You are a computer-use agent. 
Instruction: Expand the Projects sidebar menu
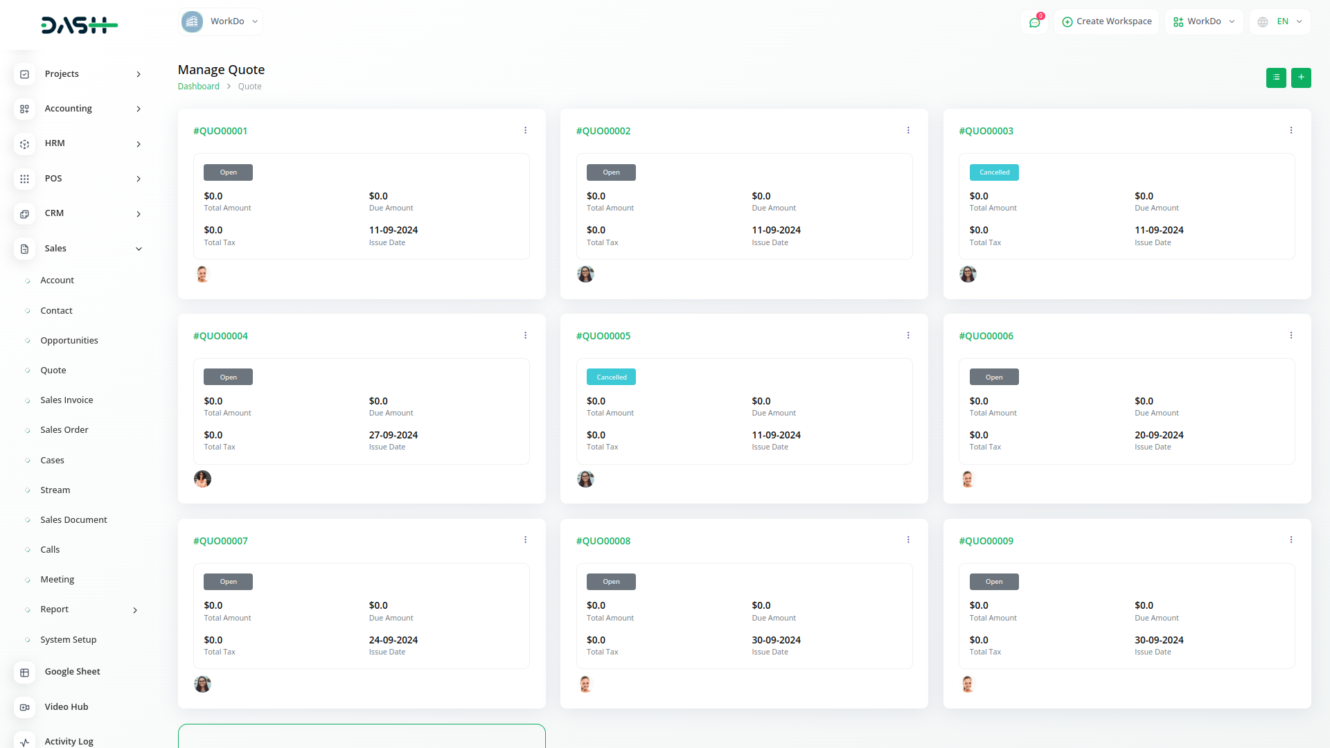[x=139, y=74]
